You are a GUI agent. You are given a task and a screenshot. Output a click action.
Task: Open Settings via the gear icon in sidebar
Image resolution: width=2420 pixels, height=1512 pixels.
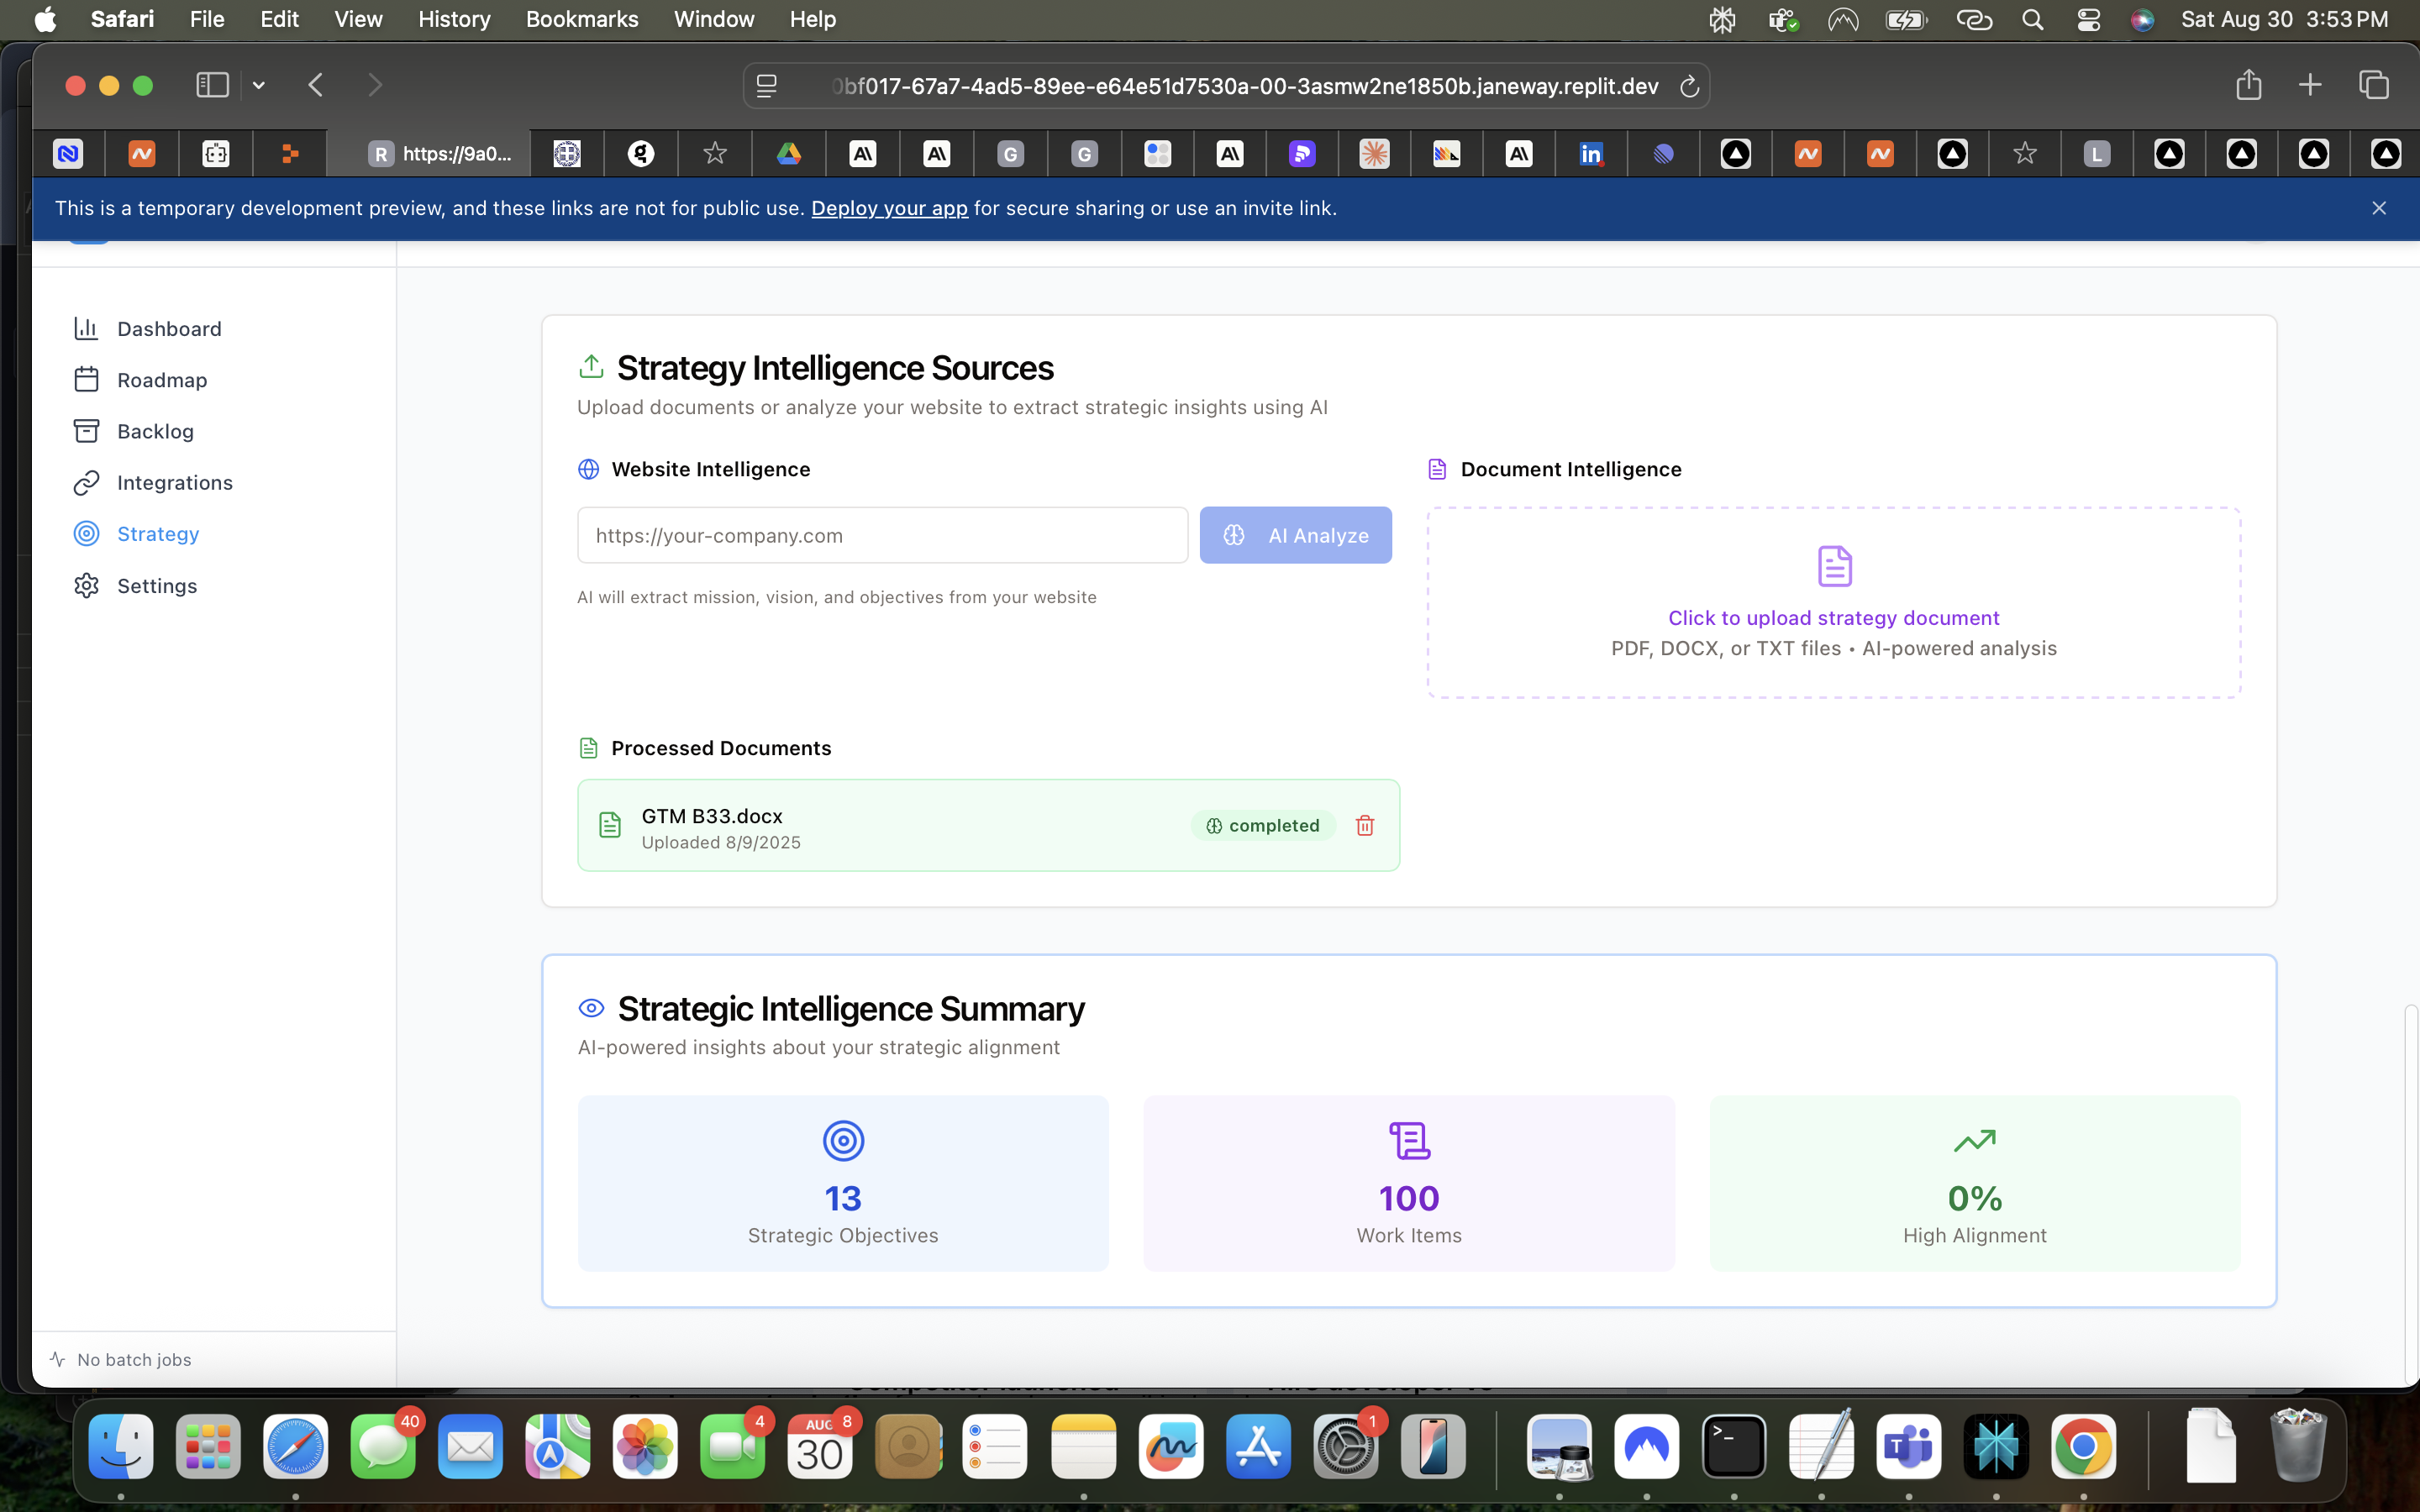87,585
